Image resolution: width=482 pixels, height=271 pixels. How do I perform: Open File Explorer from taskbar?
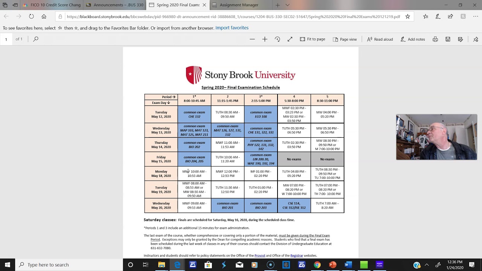click(x=162, y=265)
